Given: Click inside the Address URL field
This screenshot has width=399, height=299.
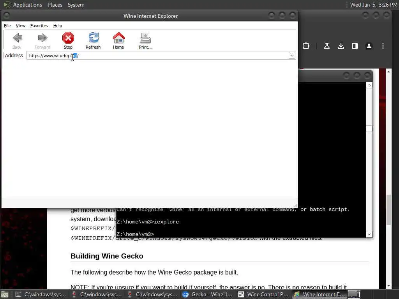Looking at the screenshot, I should click(157, 55).
